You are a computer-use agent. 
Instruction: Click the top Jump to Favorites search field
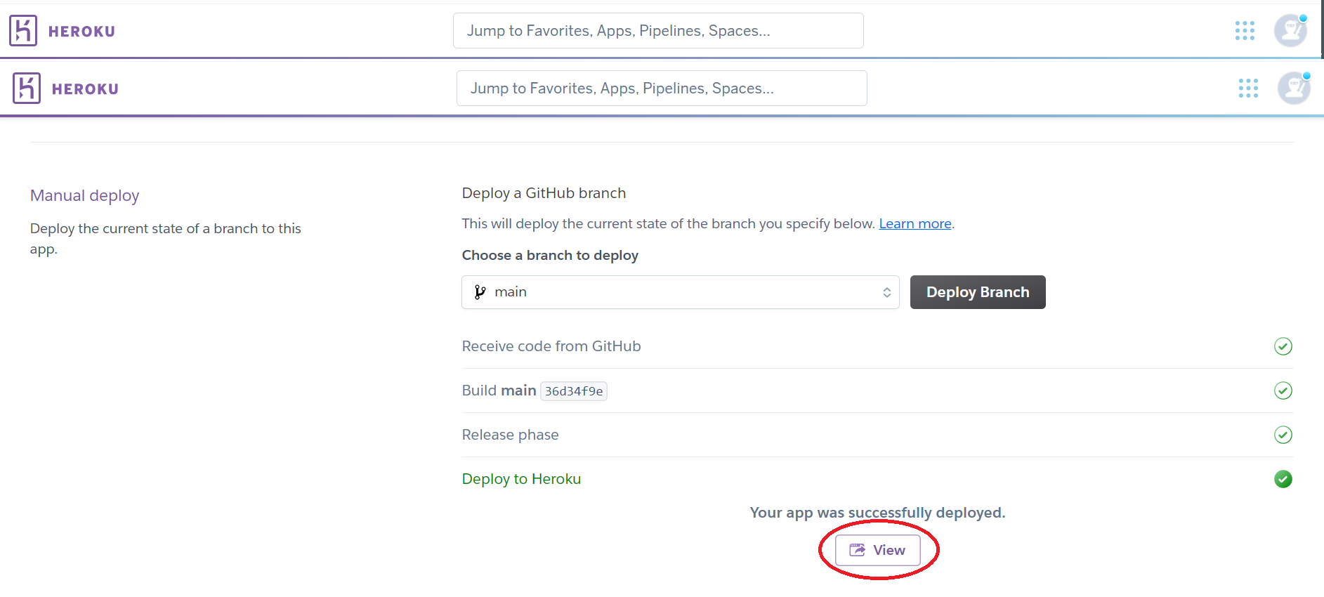(658, 31)
